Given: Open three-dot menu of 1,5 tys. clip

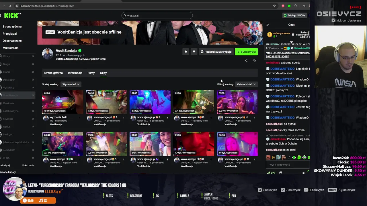Looking at the screenshot, I should pyautogui.click(x=255, y=159).
